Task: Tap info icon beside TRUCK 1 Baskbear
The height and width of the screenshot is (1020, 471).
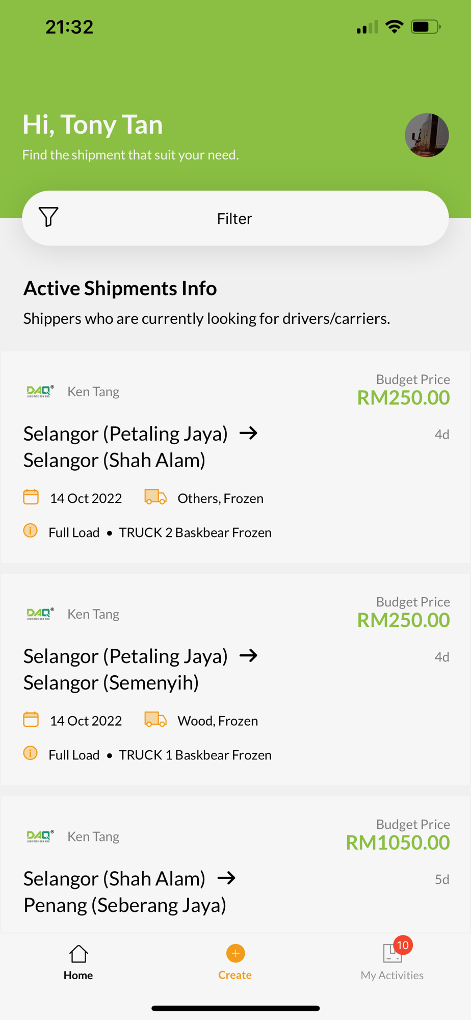Action: (x=31, y=753)
